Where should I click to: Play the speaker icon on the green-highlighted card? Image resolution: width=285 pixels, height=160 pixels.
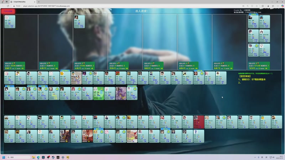coord(102,89)
